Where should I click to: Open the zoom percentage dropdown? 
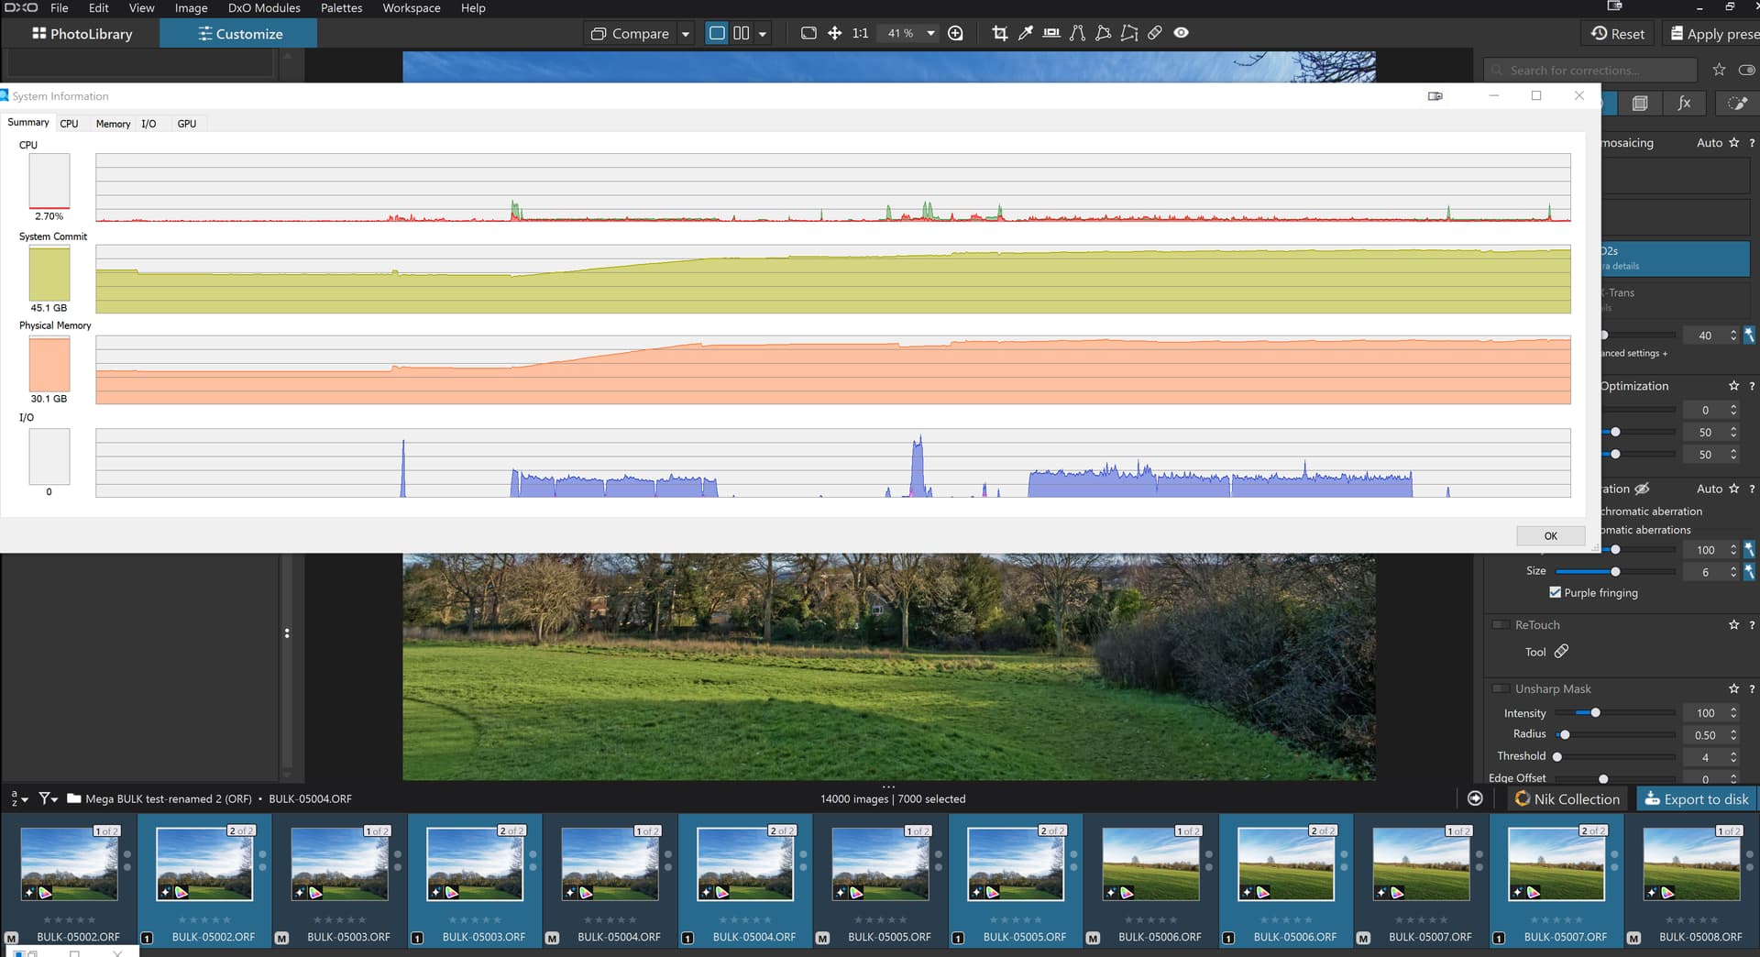point(930,33)
